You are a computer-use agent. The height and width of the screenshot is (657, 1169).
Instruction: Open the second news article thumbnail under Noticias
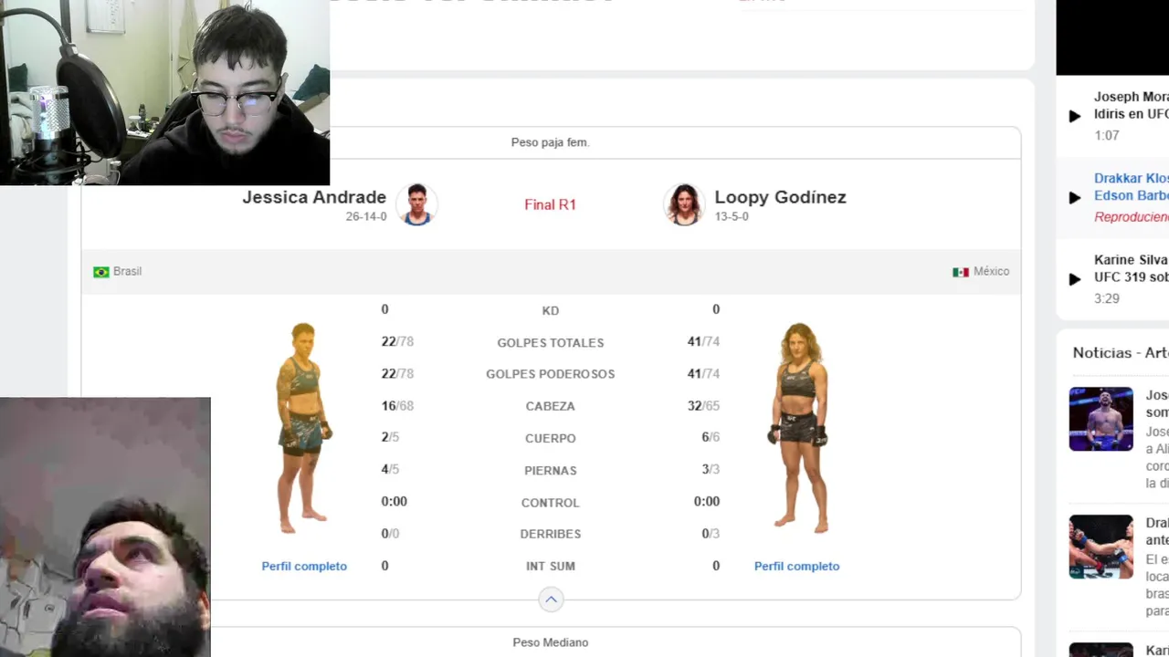(1101, 547)
